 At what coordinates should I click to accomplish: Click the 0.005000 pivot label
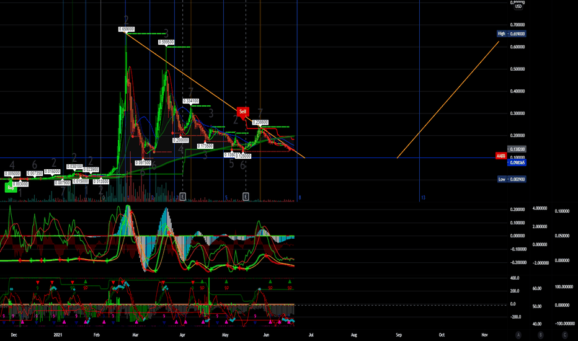pos(12,173)
